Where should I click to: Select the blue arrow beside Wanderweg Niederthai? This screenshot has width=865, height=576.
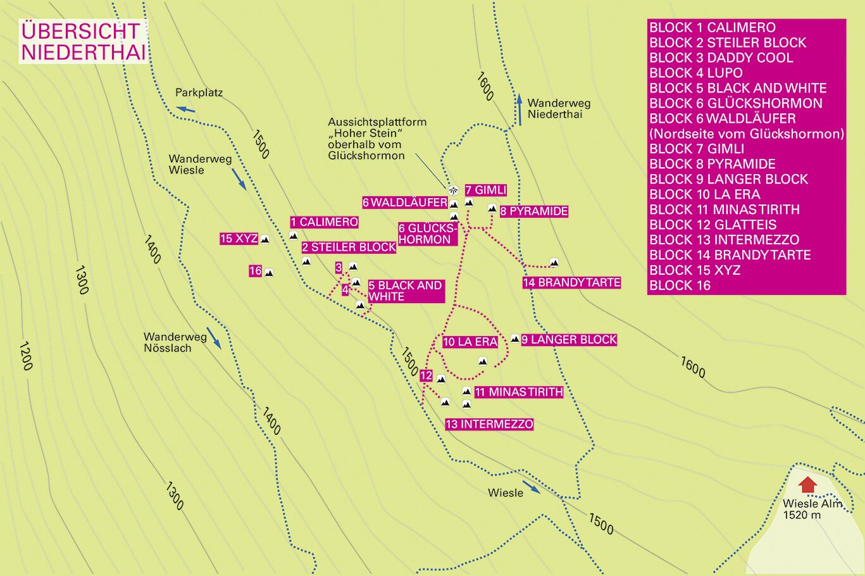click(x=520, y=110)
